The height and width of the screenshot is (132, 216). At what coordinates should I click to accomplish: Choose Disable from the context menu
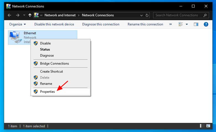(60, 43)
